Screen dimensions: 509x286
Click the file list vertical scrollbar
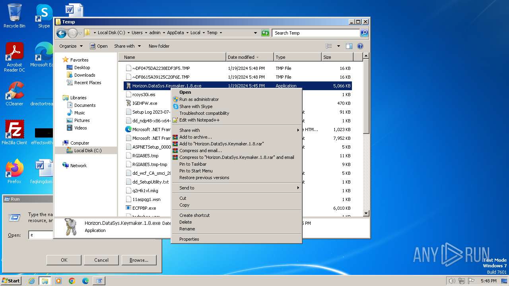(x=366, y=135)
